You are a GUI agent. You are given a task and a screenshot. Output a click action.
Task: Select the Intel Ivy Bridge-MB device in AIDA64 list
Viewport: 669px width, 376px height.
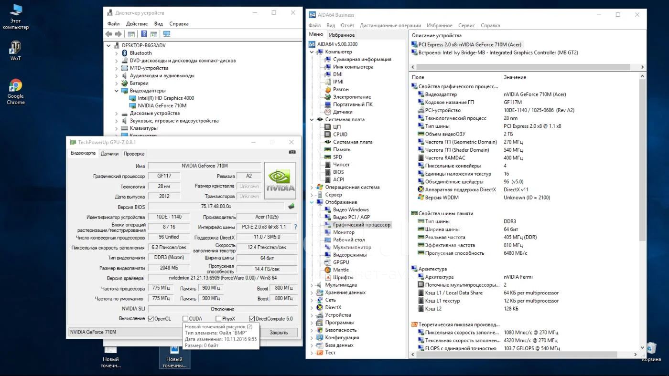(498, 53)
